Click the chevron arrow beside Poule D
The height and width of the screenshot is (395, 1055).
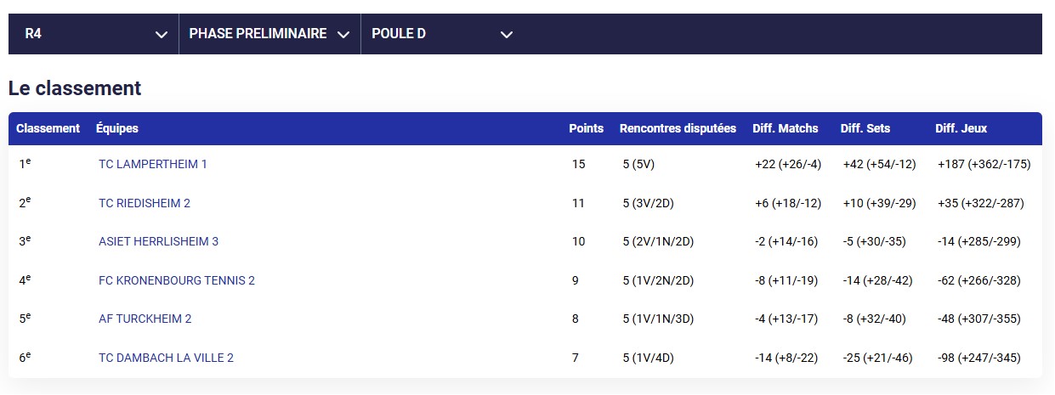[x=507, y=34]
